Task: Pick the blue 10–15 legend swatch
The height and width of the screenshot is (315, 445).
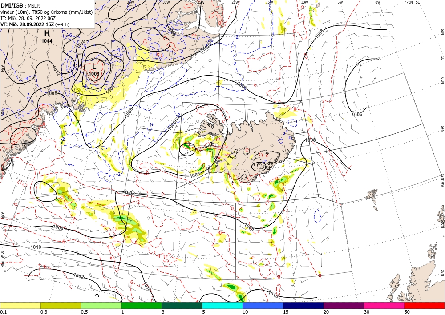Action: [263, 305]
